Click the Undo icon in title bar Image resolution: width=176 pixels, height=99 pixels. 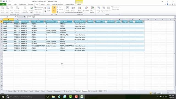point(6,1)
